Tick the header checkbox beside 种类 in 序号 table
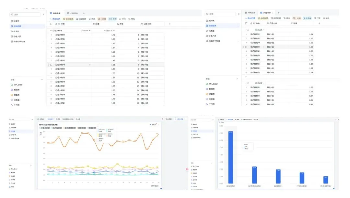 [x=51, y=24]
